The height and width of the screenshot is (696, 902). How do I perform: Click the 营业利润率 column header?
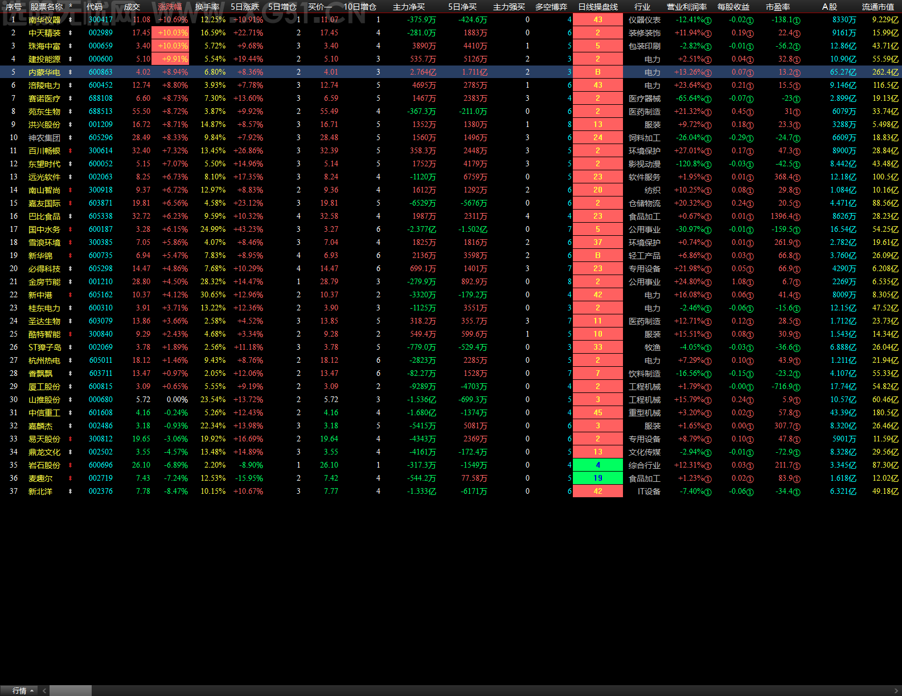click(x=687, y=7)
